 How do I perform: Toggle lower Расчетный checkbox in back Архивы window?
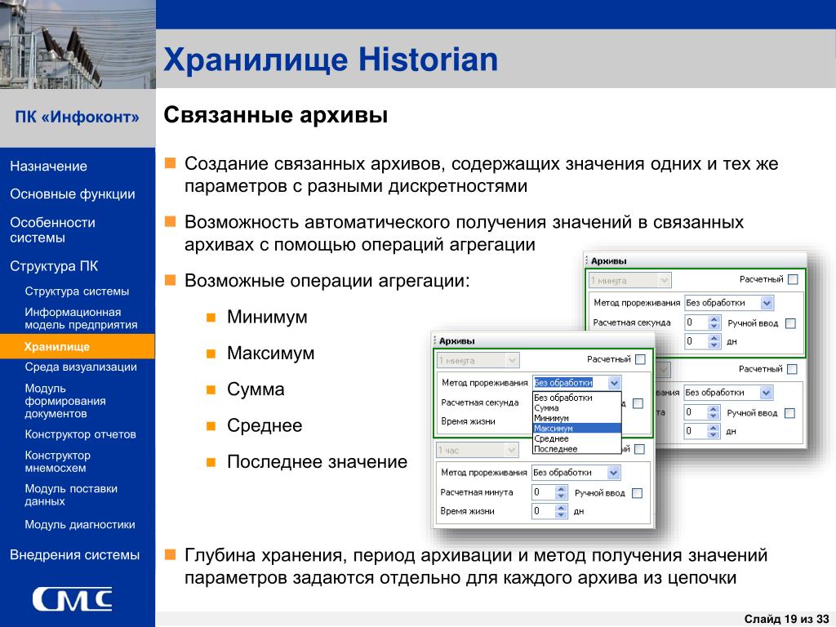tap(792, 369)
